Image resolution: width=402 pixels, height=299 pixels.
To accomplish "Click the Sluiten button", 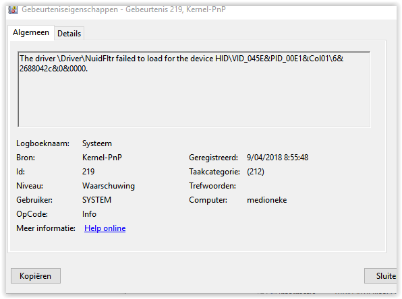I will pyautogui.click(x=380, y=275).
